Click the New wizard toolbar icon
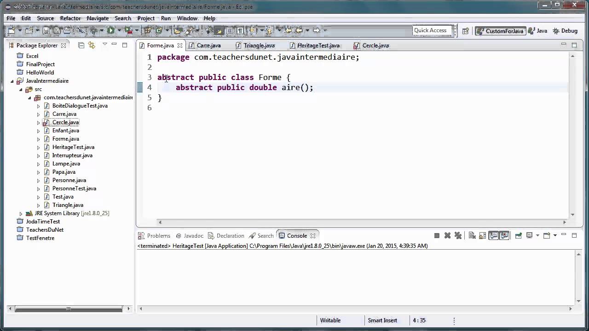The height and width of the screenshot is (331, 589). tap(12, 30)
